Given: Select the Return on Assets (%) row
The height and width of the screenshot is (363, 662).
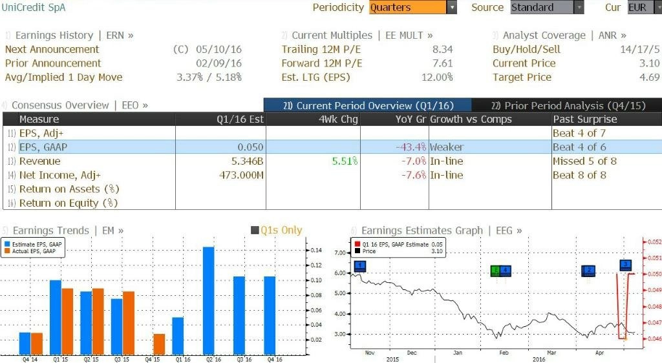Looking at the screenshot, I should pyautogui.click(x=332, y=189).
